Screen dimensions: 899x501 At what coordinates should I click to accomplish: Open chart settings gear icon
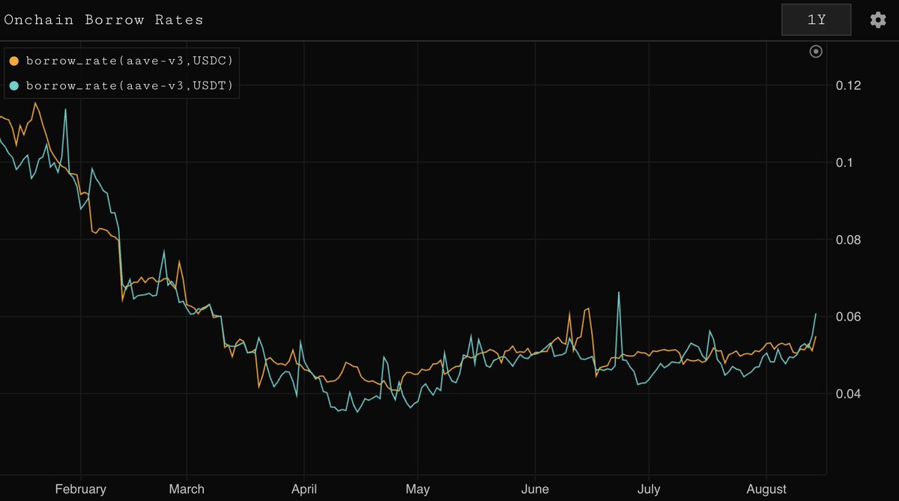tap(878, 20)
